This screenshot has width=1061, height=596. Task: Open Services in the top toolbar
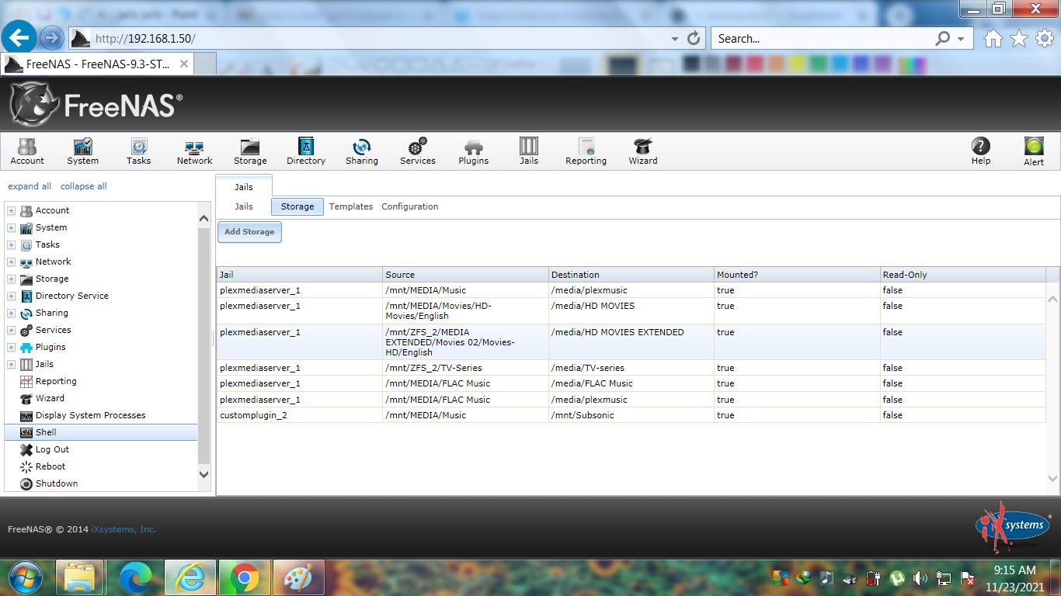click(x=418, y=151)
